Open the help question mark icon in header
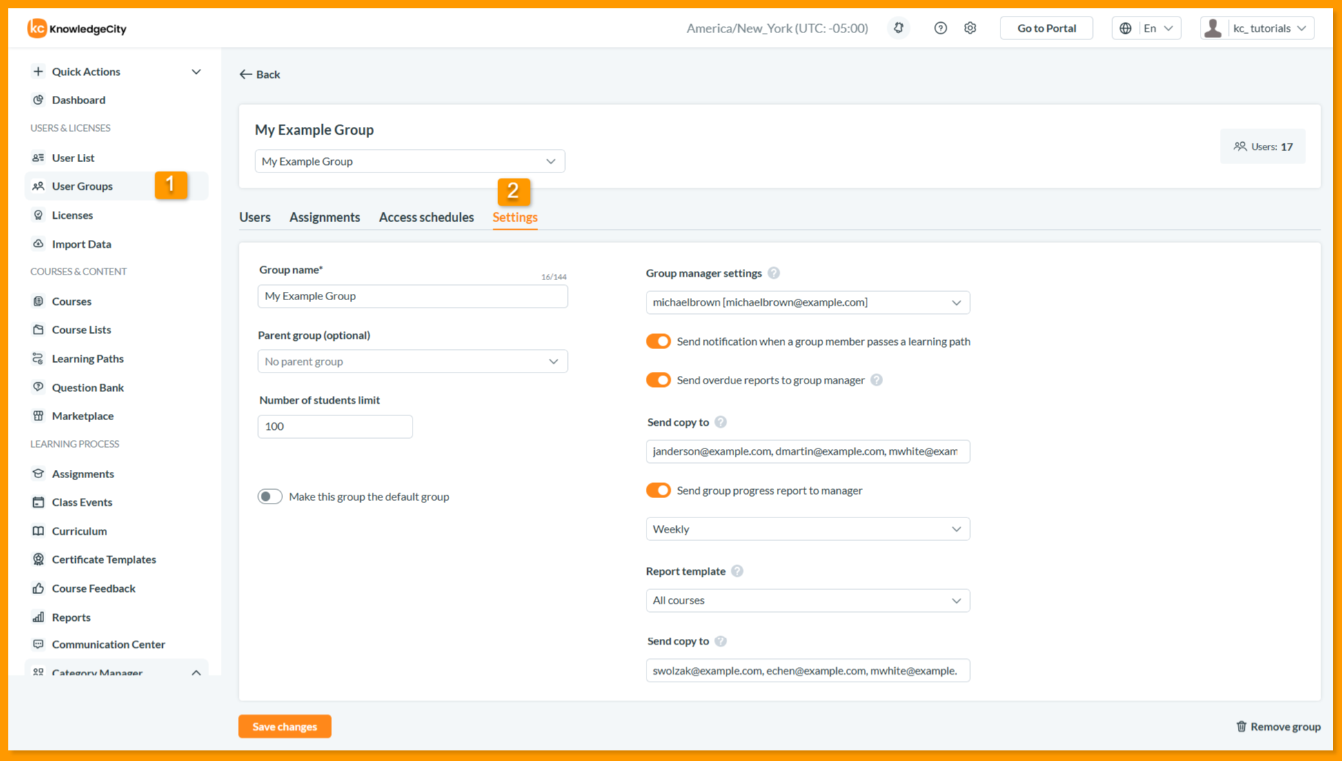 coord(940,28)
